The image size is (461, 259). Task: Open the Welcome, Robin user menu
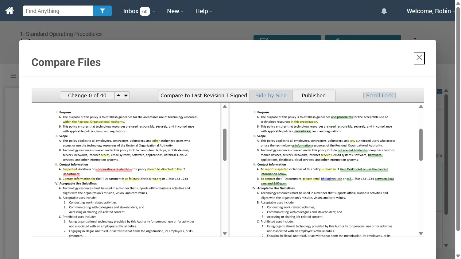coord(431,11)
